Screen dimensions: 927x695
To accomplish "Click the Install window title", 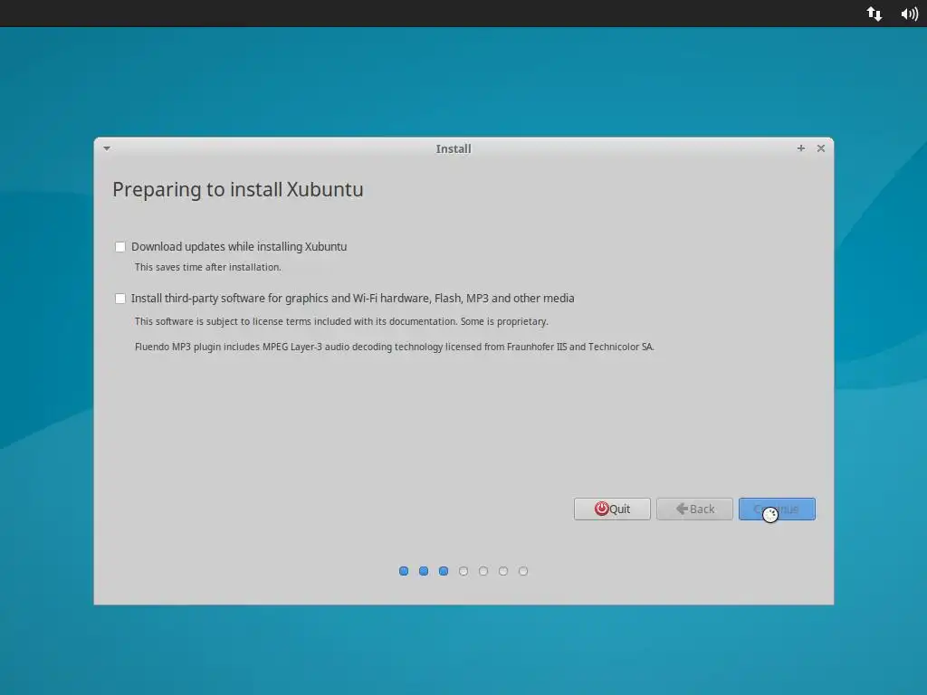I will [x=454, y=149].
